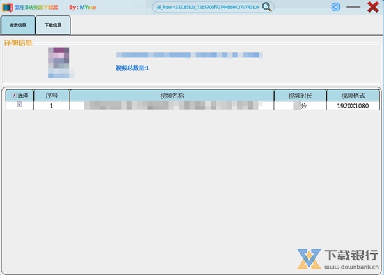Uncheck the checkbox for video row 1
The height and width of the screenshot is (275, 384).
pyautogui.click(x=19, y=105)
